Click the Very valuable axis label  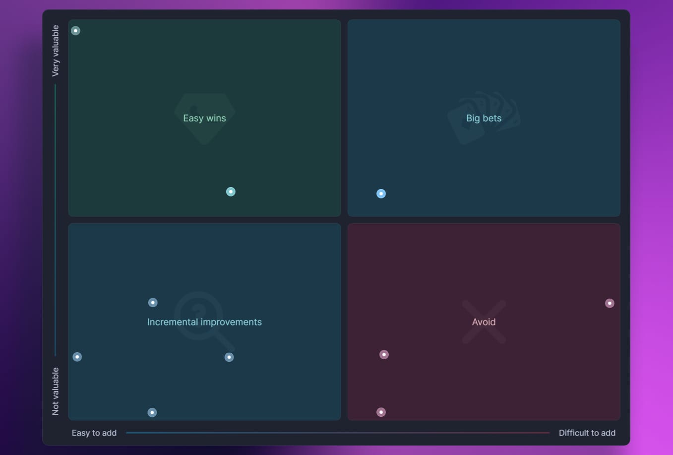(x=55, y=51)
